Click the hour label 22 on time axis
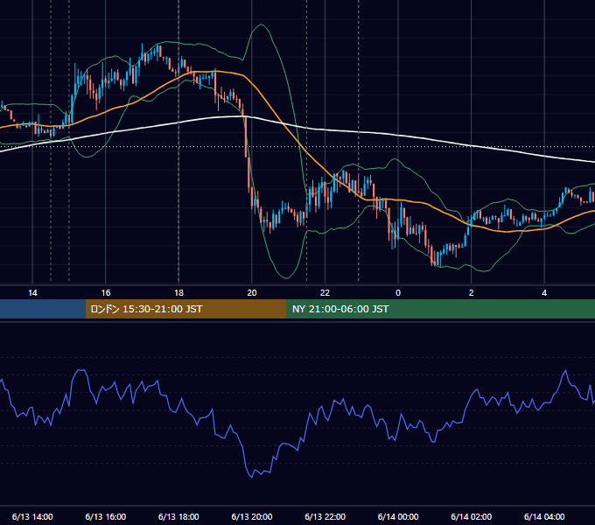Viewport: 595px width, 525px height. 325,293
